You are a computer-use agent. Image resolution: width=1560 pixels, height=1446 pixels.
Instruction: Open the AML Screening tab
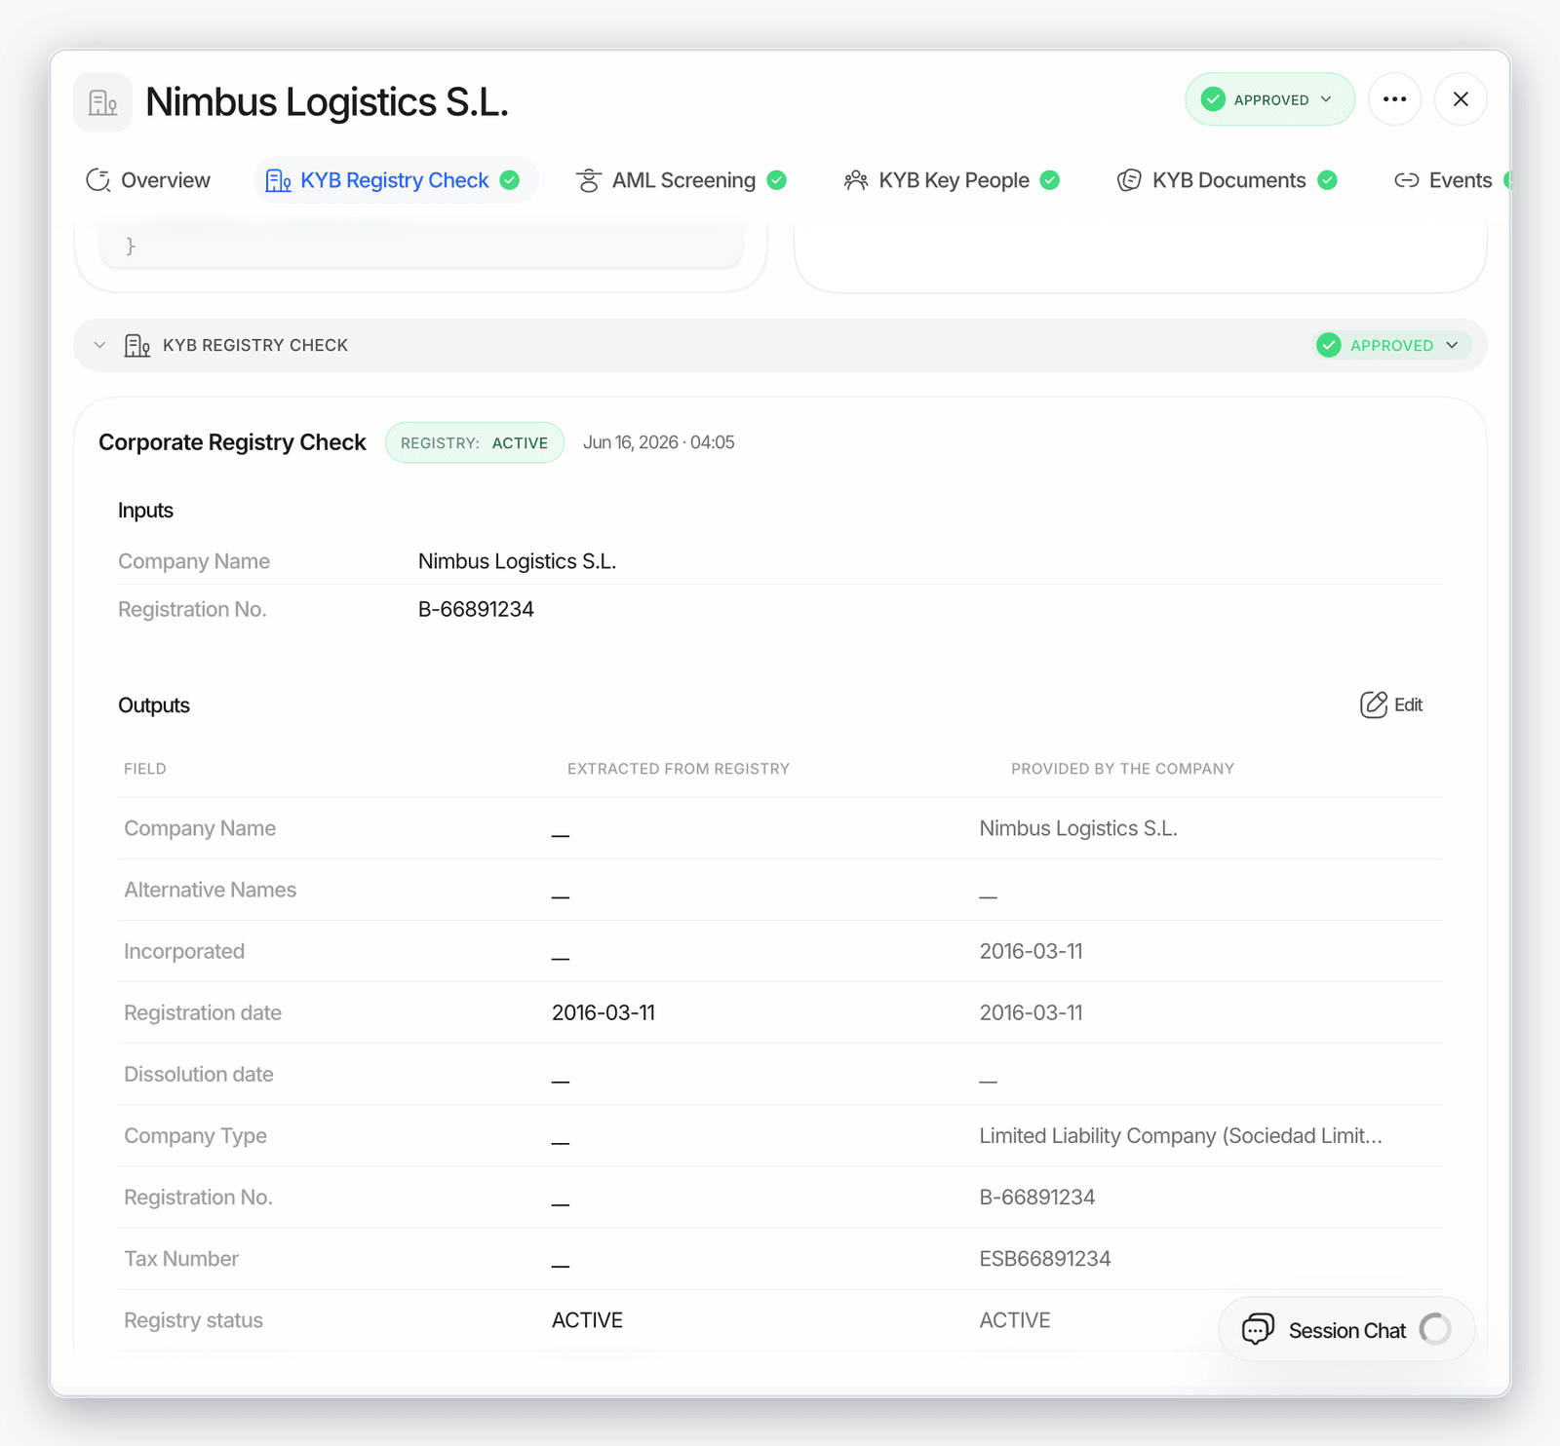coord(682,180)
